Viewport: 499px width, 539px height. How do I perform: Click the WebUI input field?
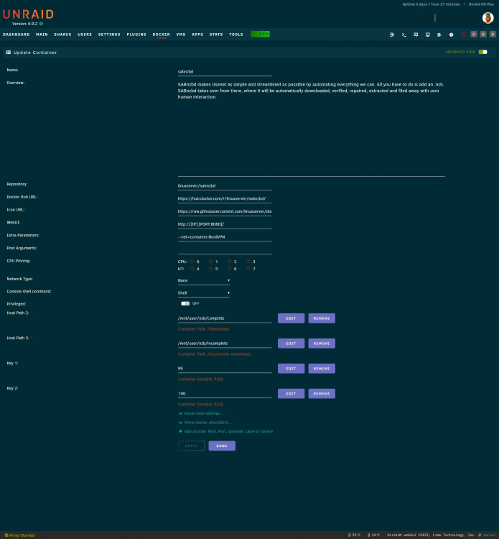(225, 224)
